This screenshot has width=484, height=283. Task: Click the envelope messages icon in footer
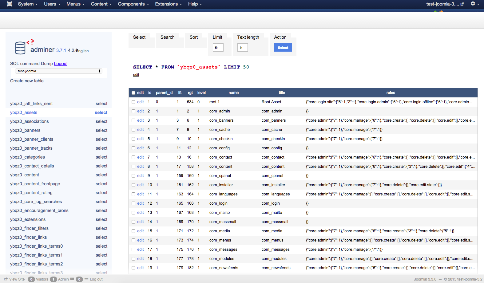72,279
